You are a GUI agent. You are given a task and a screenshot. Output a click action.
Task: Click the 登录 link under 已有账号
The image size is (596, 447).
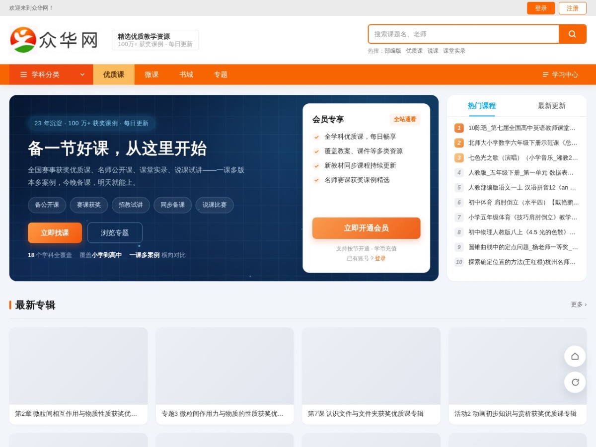380,258
